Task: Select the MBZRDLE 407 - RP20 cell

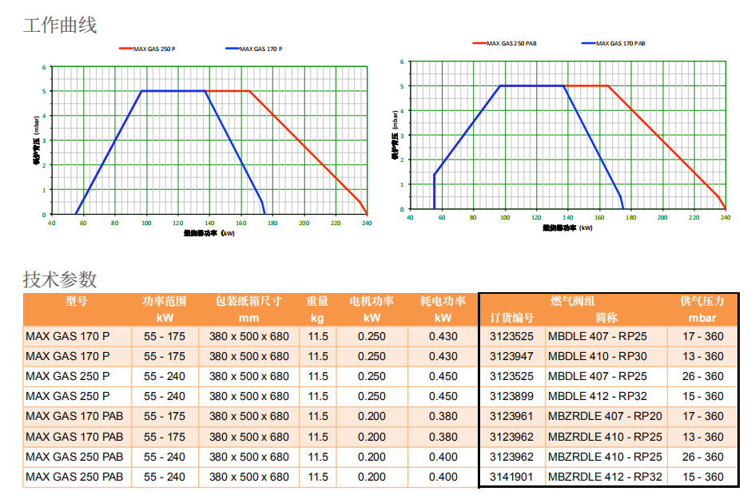Action: [605, 417]
